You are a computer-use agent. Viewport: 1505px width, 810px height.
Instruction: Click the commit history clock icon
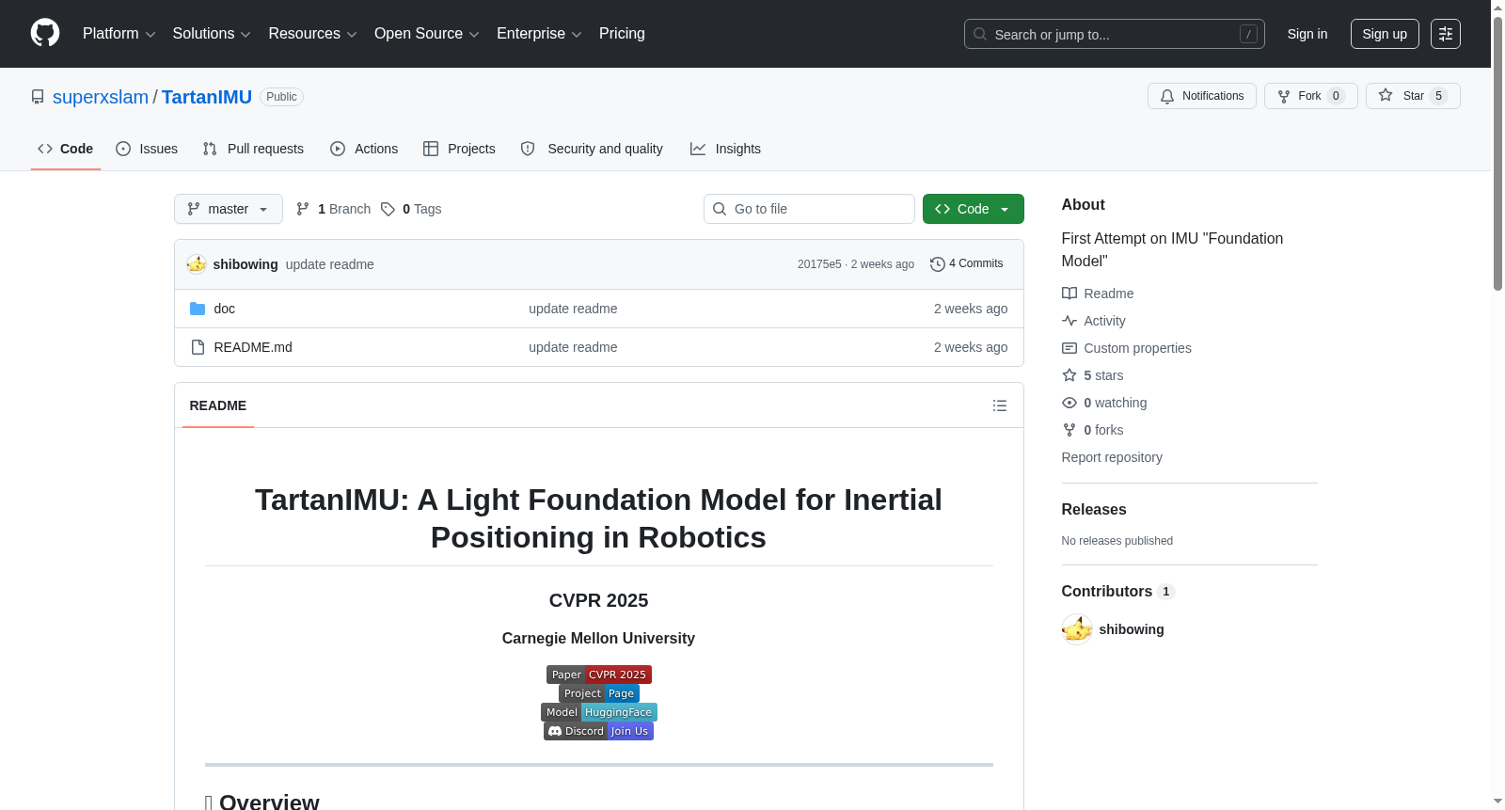click(938, 264)
